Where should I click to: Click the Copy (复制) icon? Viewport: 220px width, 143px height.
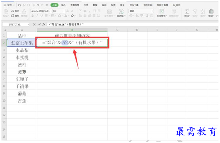[x=13, y=16]
